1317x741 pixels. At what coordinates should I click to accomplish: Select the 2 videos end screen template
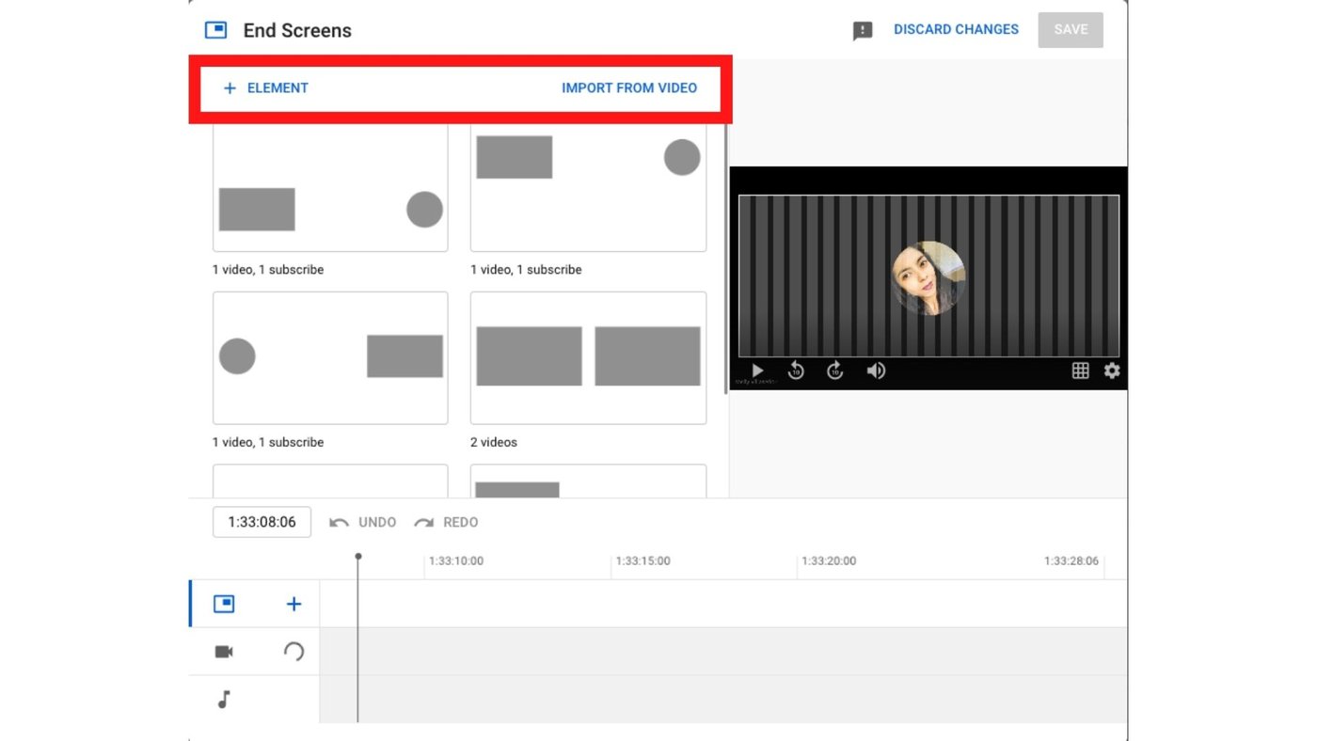(x=588, y=357)
